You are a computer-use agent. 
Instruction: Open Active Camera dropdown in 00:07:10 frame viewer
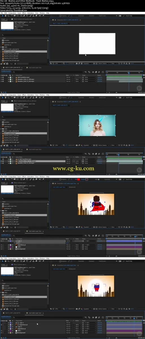tap(104, 227)
